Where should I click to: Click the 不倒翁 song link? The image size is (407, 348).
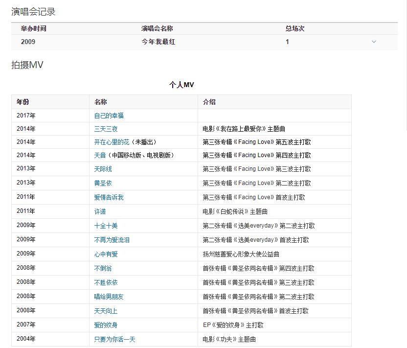(x=103, y=268)
